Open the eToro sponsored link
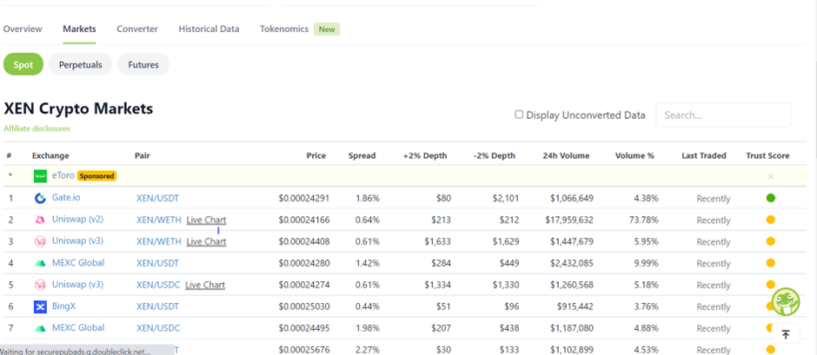Screen dimensions: 817x355 (x=63, y=176)
